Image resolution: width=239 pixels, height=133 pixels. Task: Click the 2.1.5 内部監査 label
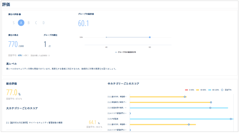coord(113,119)
